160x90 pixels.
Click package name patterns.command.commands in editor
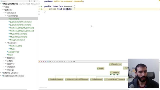[x=68, y=1]
